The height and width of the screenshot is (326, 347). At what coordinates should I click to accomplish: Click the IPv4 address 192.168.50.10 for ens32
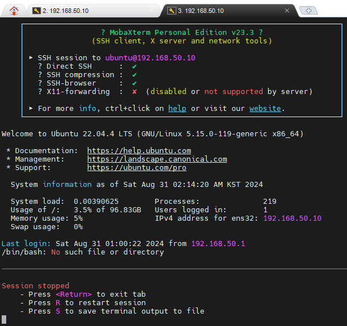tap(292, 218)
